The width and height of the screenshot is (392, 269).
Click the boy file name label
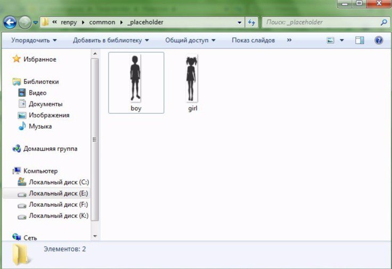pyautogui.click(x=136, y=108)
